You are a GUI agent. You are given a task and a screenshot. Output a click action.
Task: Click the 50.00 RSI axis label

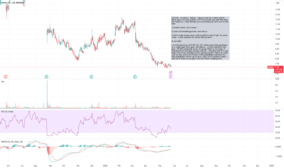[x=278, y=122]
